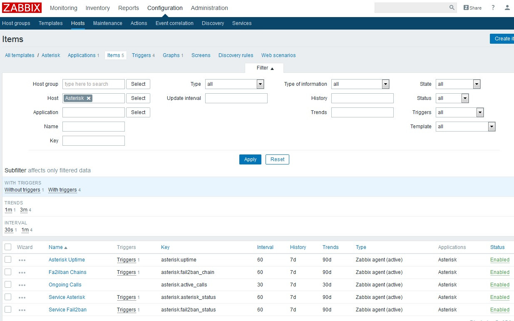Open wizard menu for Asterisk Uptime

tap(22, 260)
